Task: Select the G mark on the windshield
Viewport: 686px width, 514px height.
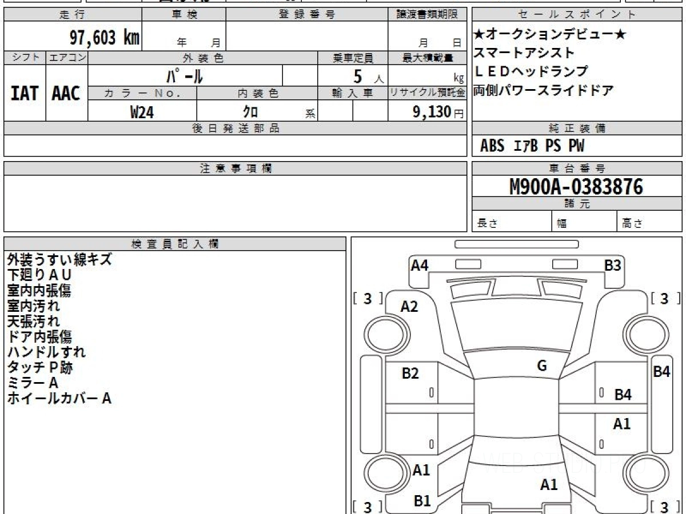Action: [542, 366]
